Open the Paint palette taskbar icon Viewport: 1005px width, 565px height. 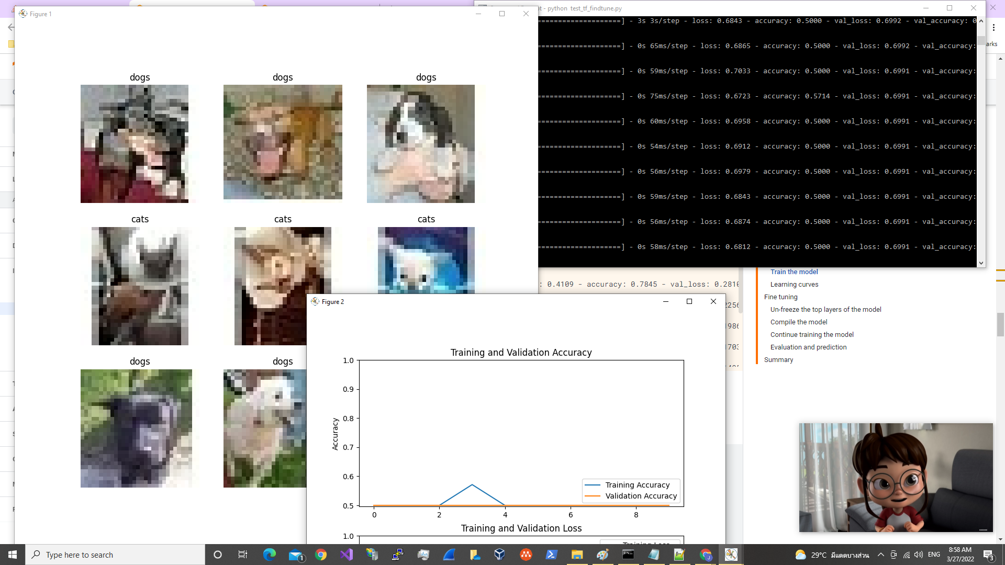[x=602, y=555]
